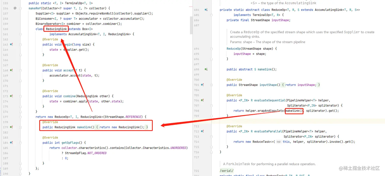Click the override gutter icon at line 179
This screenshot has height=176, width=385.
[11, 127]
